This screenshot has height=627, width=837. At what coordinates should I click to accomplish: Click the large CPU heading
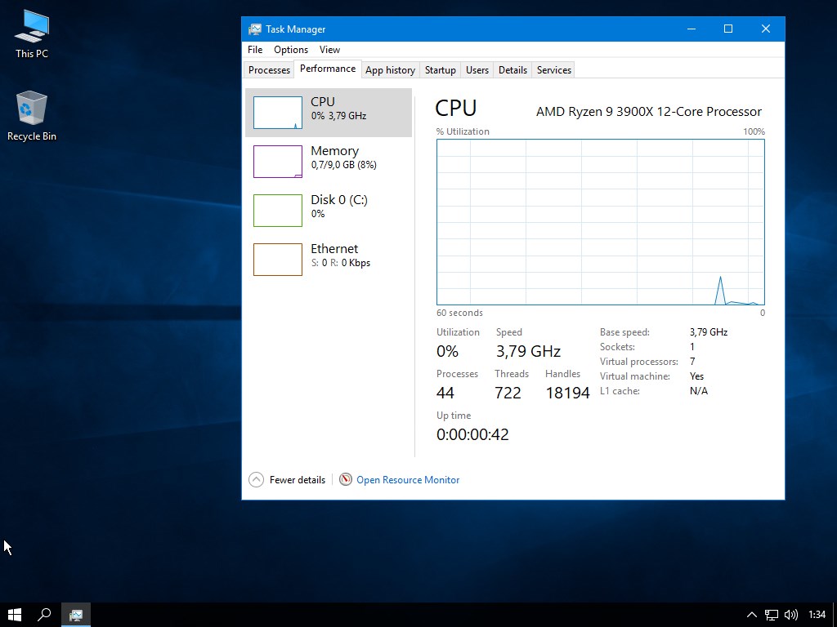coord(456,109)
